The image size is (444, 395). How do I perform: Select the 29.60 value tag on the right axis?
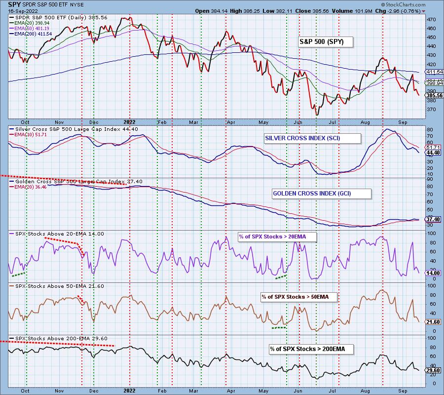[433, 370]
